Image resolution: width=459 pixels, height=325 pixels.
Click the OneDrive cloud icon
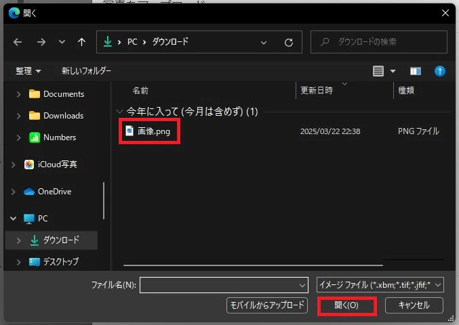[x=29, y=192]
